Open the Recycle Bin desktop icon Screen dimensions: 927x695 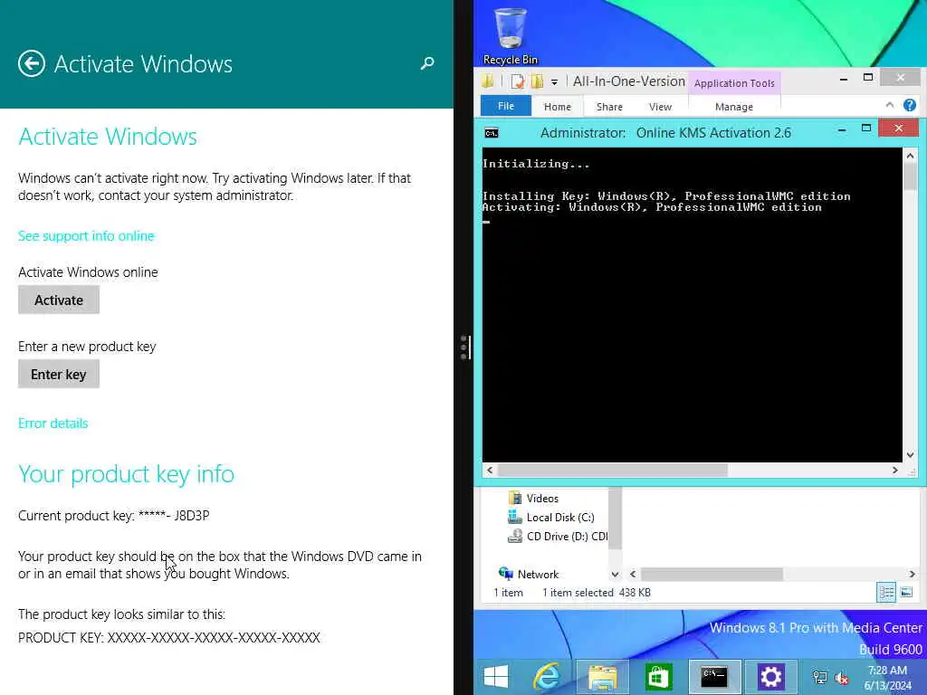click(x=511, y=35)
